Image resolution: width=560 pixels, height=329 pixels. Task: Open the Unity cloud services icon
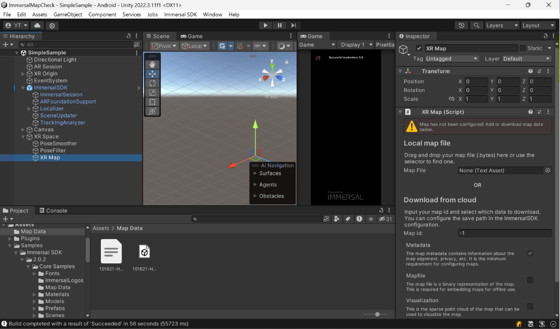[37, 25]
